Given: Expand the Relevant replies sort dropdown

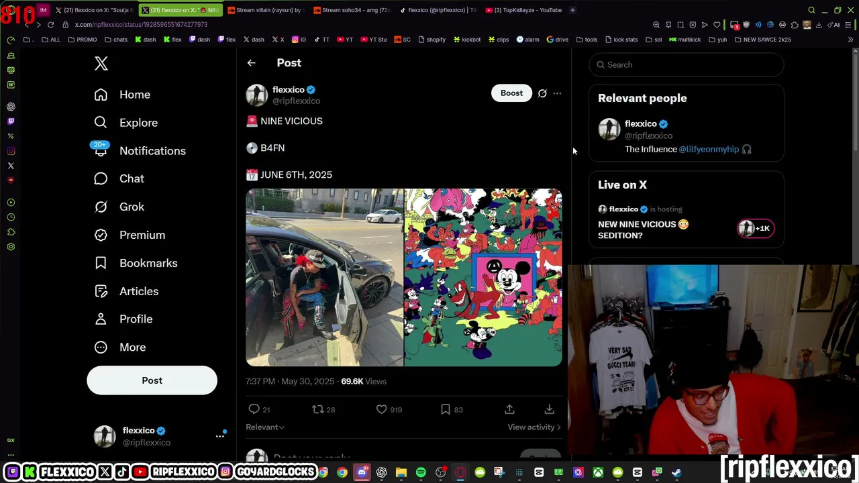Looking at the screenshot, I should tap(265, 427).
